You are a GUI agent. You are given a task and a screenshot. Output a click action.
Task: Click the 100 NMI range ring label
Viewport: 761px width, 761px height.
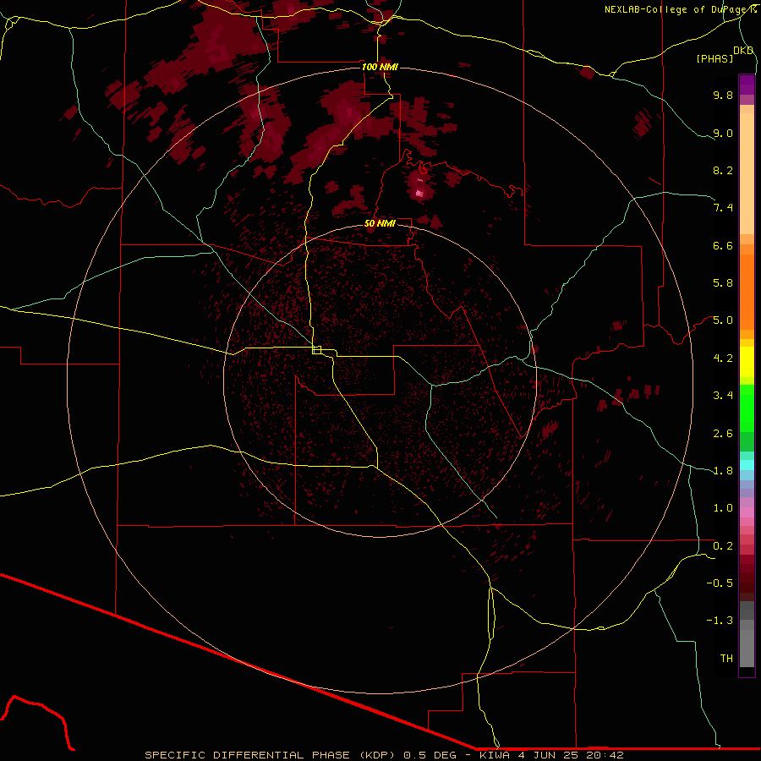pos(380,67)
